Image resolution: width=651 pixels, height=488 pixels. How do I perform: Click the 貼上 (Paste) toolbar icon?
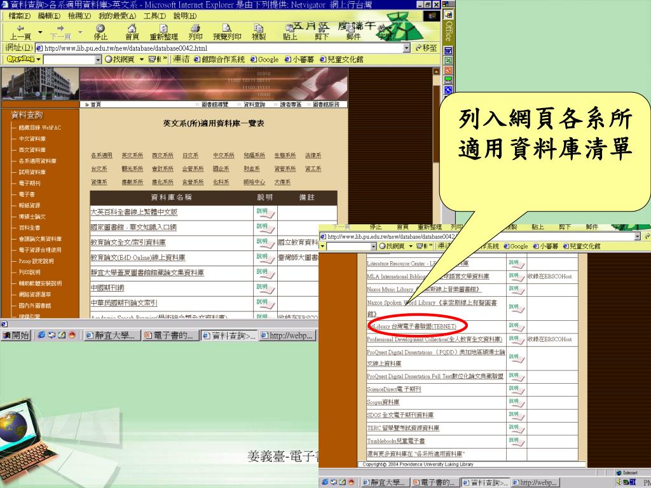point(290,32)
